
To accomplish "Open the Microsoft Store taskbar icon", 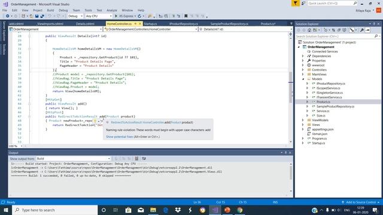I will (128, 210).
